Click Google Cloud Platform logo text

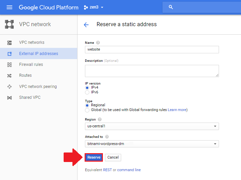[x=48, y=7]
